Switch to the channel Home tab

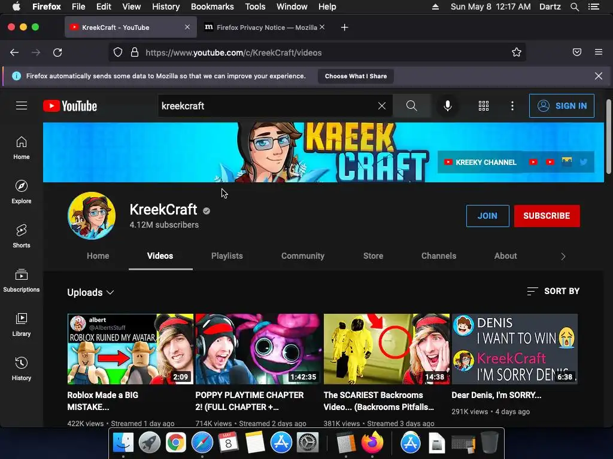click(98, 256)
